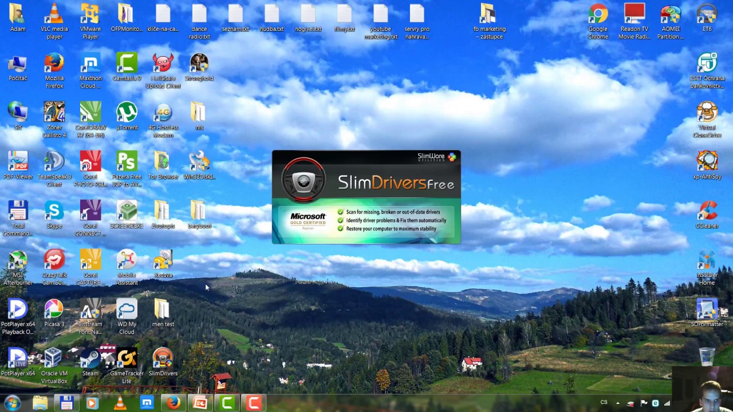Open the men test folder
Viewport: 733px width, 412px height.
[163, 314]
